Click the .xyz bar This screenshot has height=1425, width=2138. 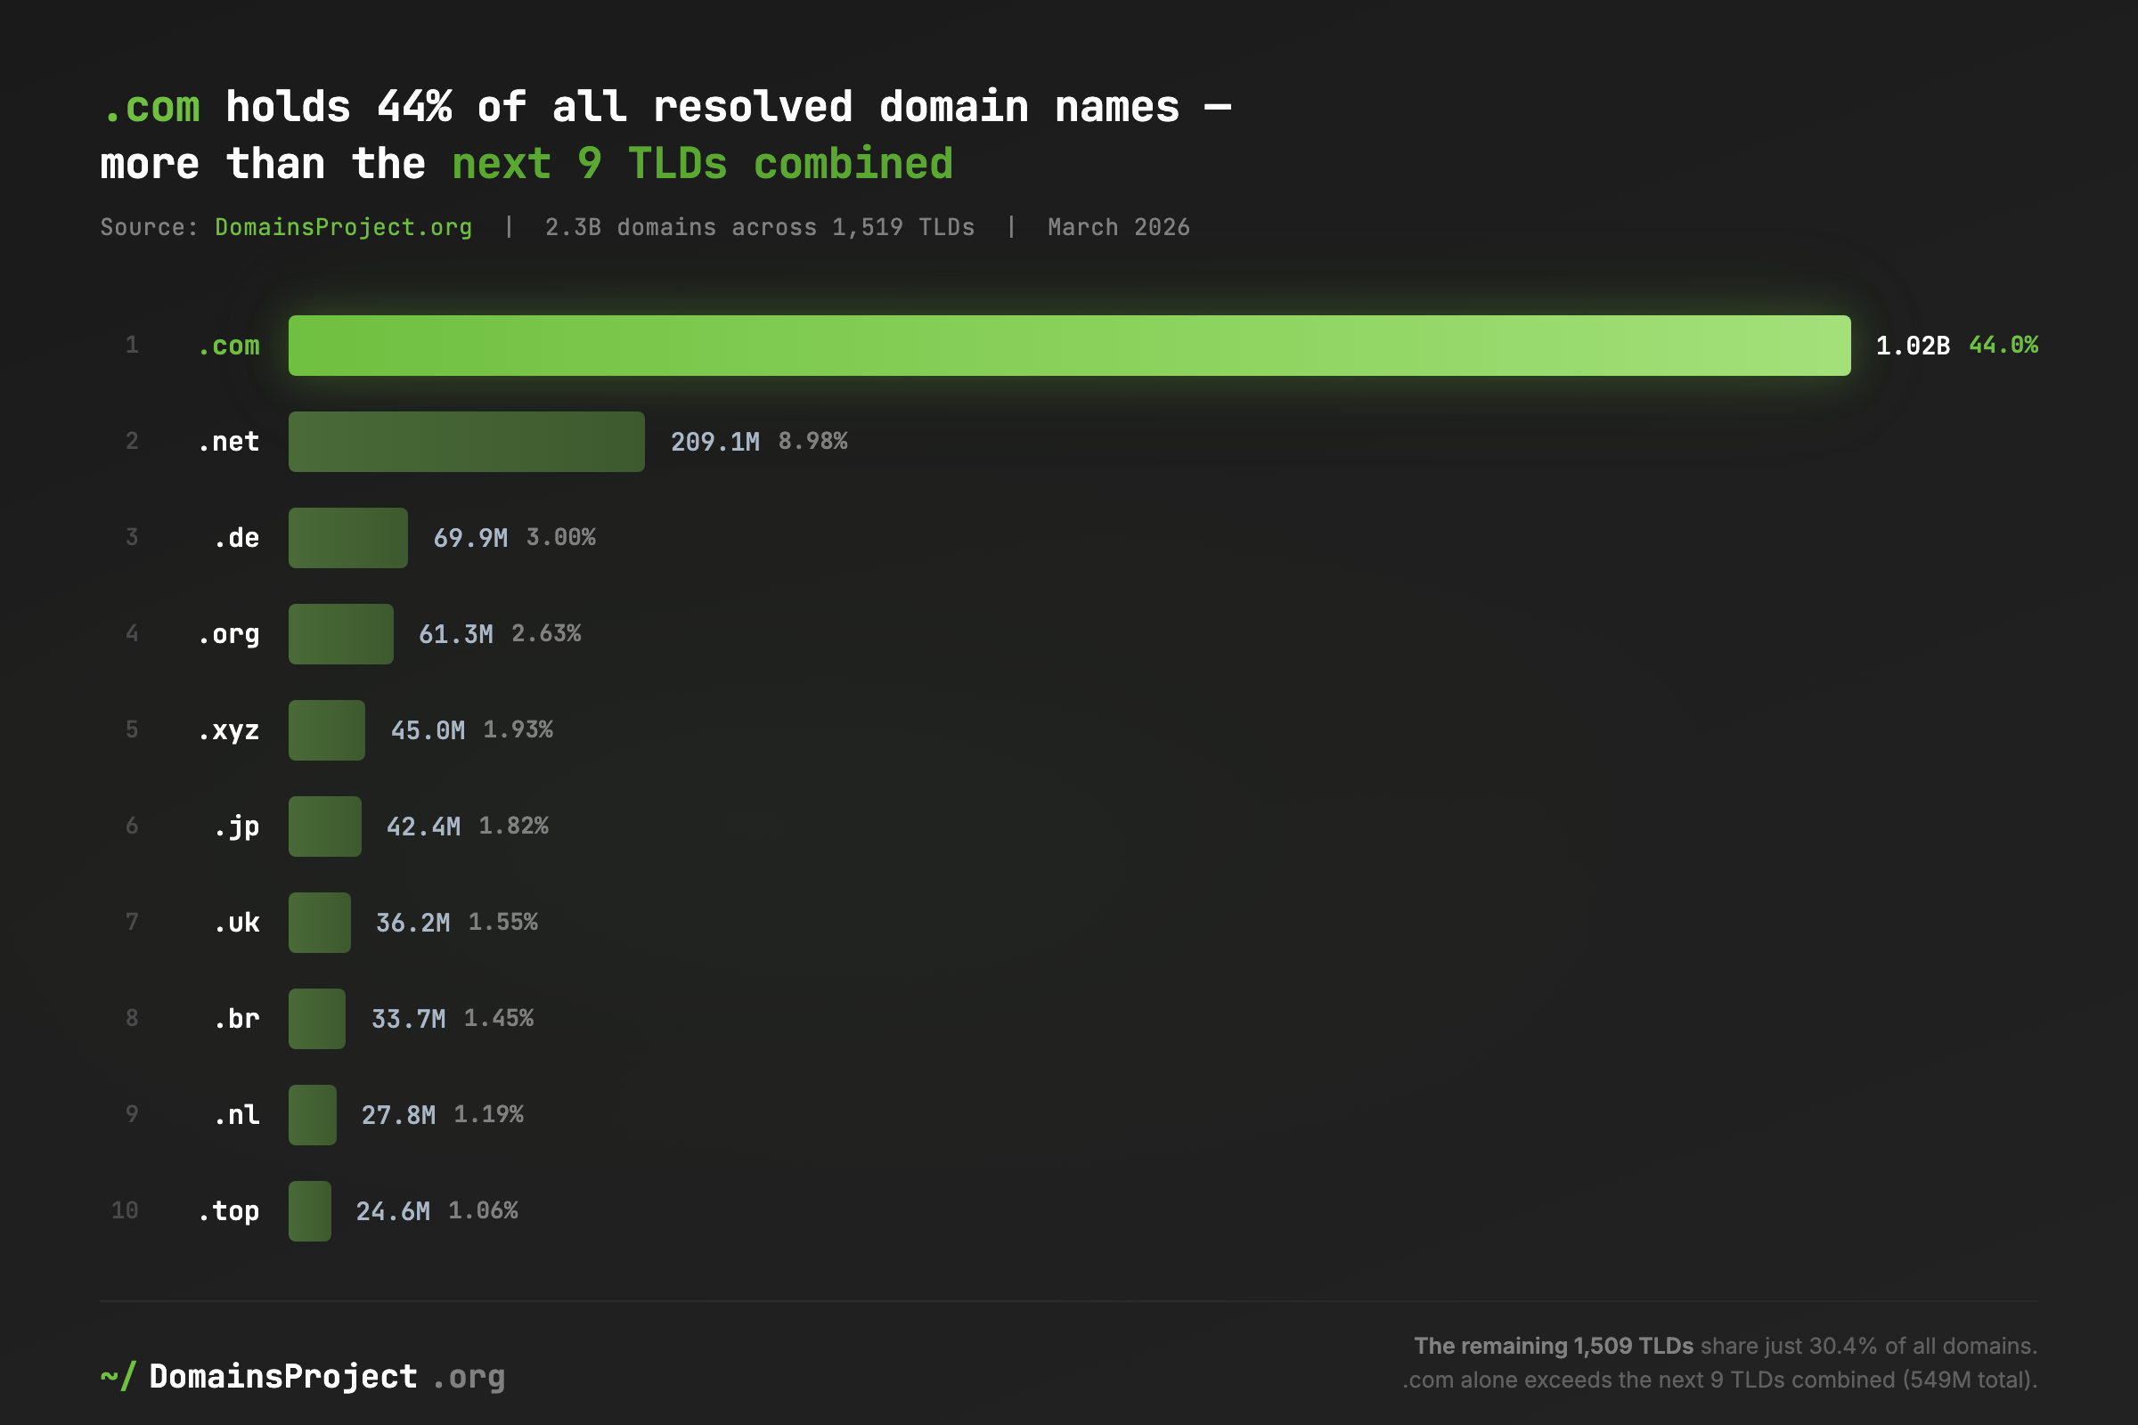[325, 729]
